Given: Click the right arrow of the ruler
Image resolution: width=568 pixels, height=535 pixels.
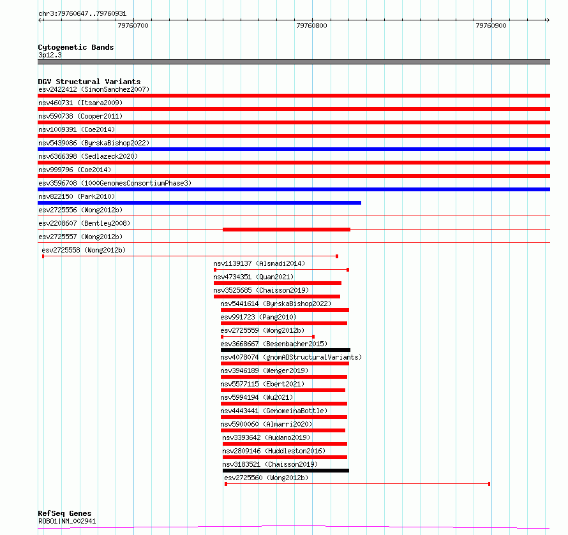Looking at the screenshot, I should tap(548, 20).
